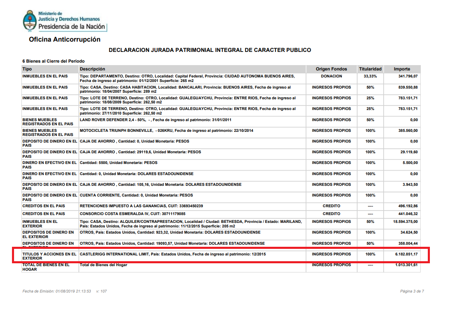Click the 'Página 3 de 7' page indicator

tap(412, 291)
